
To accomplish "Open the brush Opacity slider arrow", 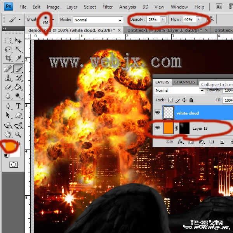I will (163, 19).
